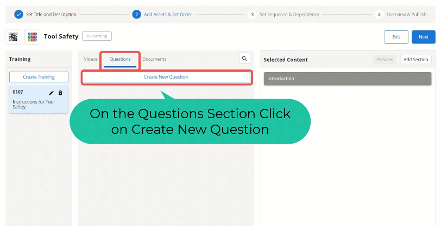Screen dimensions: 441x226
Task: Click the step 2 number circle
Action: coord(137,14)
